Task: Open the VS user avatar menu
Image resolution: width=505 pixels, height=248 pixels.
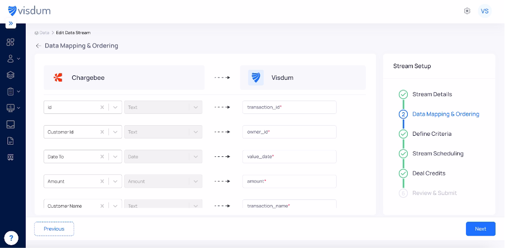Action: (484, 11)
